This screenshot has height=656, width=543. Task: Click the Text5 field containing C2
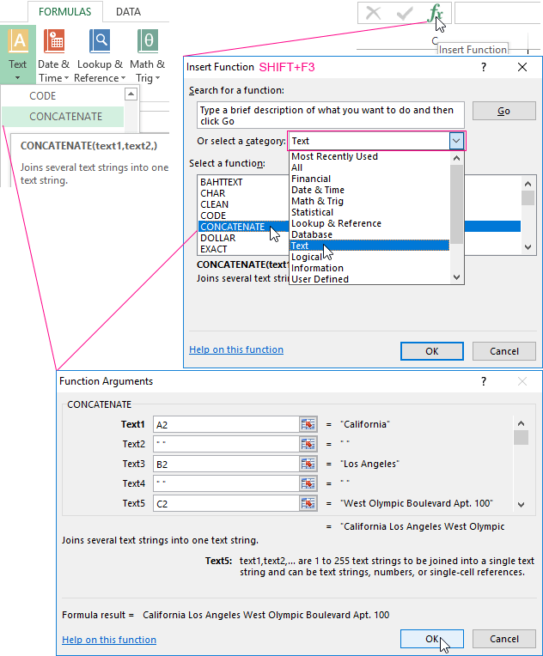(226, 503)
